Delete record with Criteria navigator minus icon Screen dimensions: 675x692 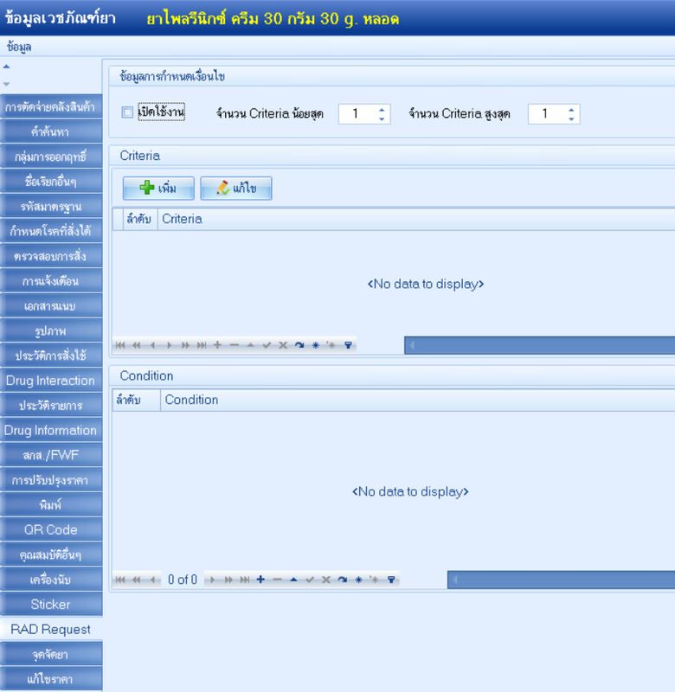point(234,345)
